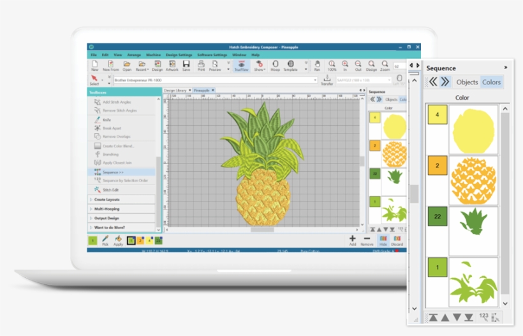Open the Arrange menu
Image resolution: width=523 pixels, height=336 pixels.
click(x=134, y=55)
